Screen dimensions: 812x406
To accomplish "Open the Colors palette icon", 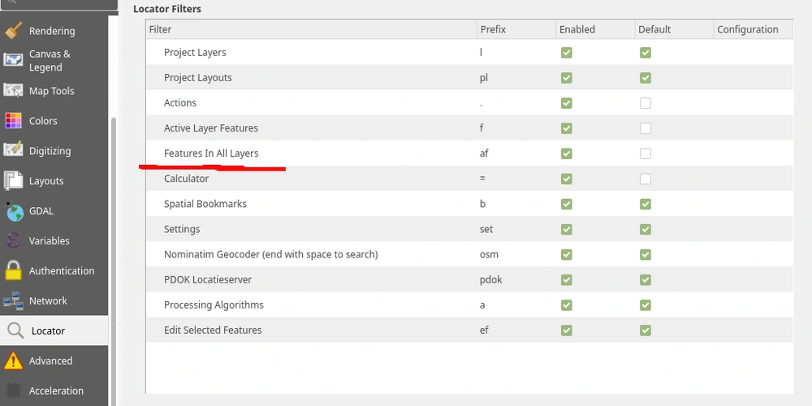I will click(x=14, y=121).
